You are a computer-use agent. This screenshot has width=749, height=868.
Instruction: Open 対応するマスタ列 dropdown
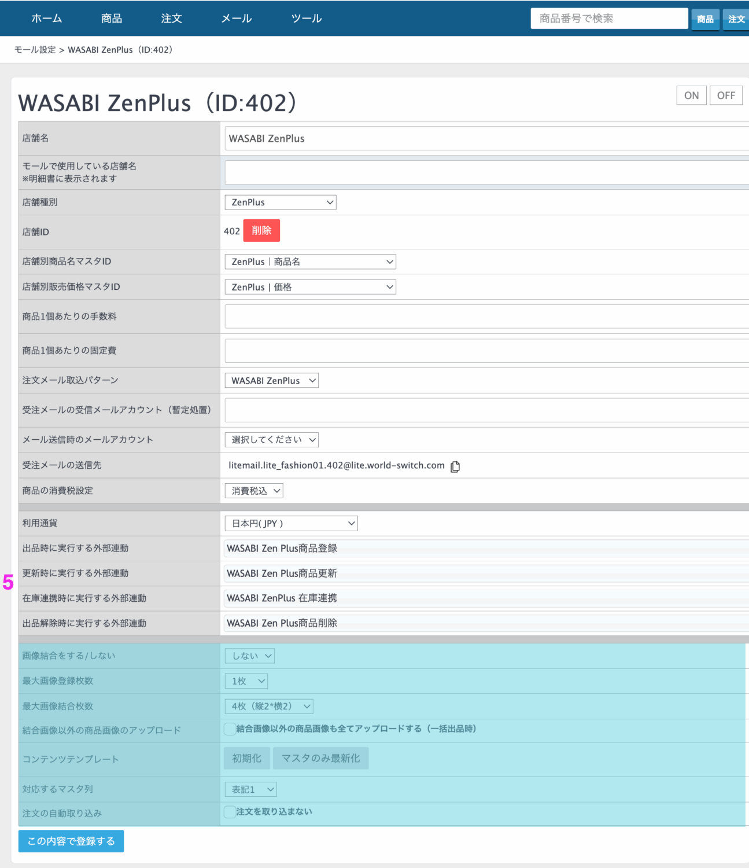pyautogui.click(x=251, y=790)
